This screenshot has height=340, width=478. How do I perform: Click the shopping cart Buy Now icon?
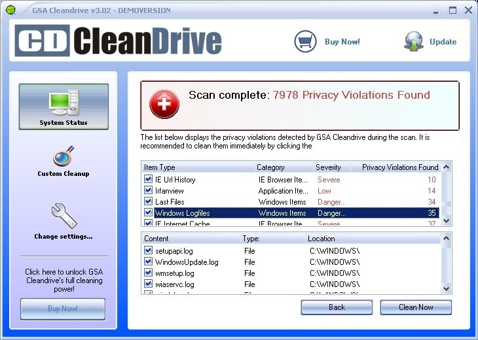pyautogui.click(x=305, y=41)
